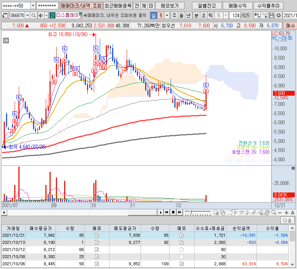Select the 월 (monthly) period toggle
The height and width of the screenshot is (269, 297).
pos(181,15)
